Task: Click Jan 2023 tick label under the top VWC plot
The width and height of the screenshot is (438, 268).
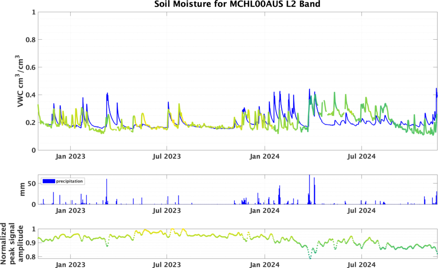Action: [x=70, y=156]
